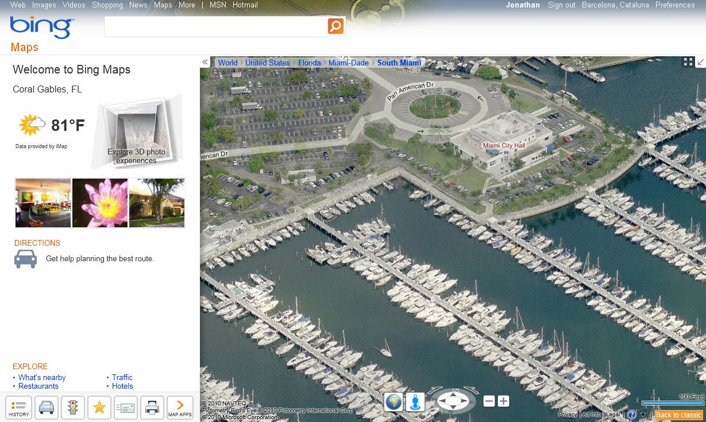
Task: Open the MSN link
Action: click(x=218, y=5)
